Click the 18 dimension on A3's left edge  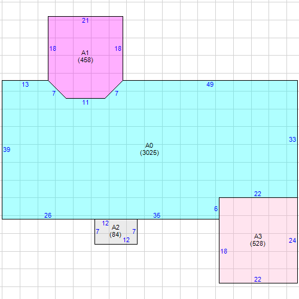click(x=224, y=251)
